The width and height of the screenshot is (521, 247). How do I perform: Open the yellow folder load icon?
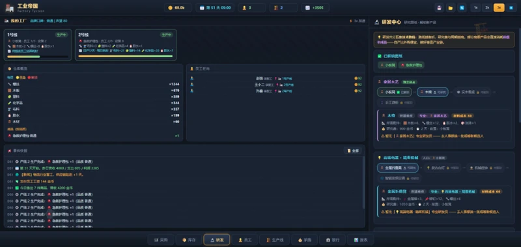451,8
